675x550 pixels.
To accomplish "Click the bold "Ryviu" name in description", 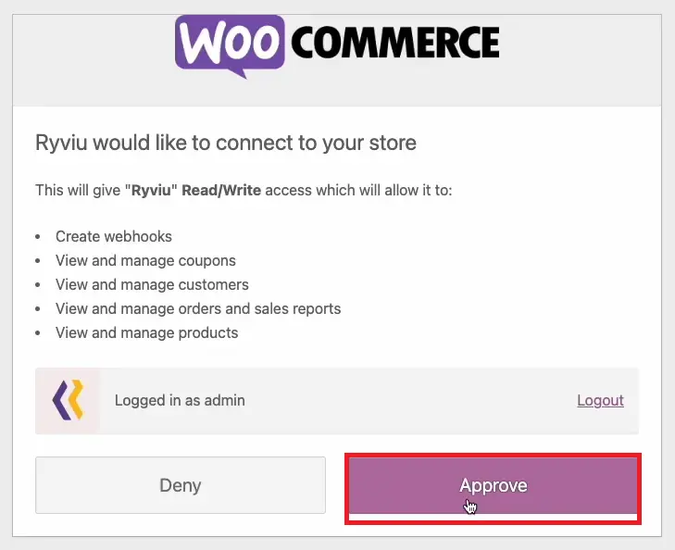I will pyautogui.click(x=154, y=190).
